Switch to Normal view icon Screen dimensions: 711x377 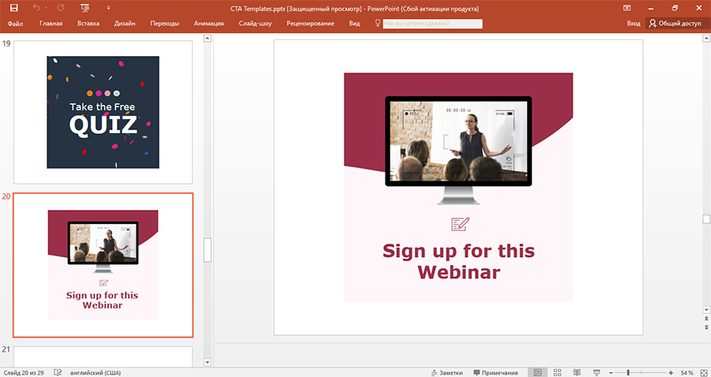point(537,372)
